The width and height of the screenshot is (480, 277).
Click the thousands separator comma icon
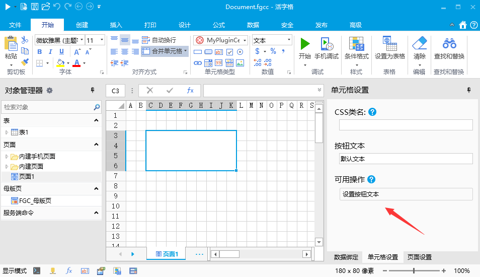283,51
